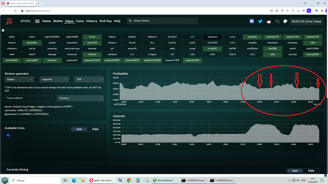Open the PoS Pay menu item
328x184 pixels.
tap(106, 21)
